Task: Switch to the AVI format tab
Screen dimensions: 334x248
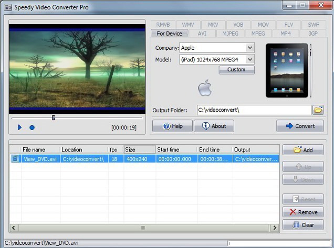Action: pos(202,34)
